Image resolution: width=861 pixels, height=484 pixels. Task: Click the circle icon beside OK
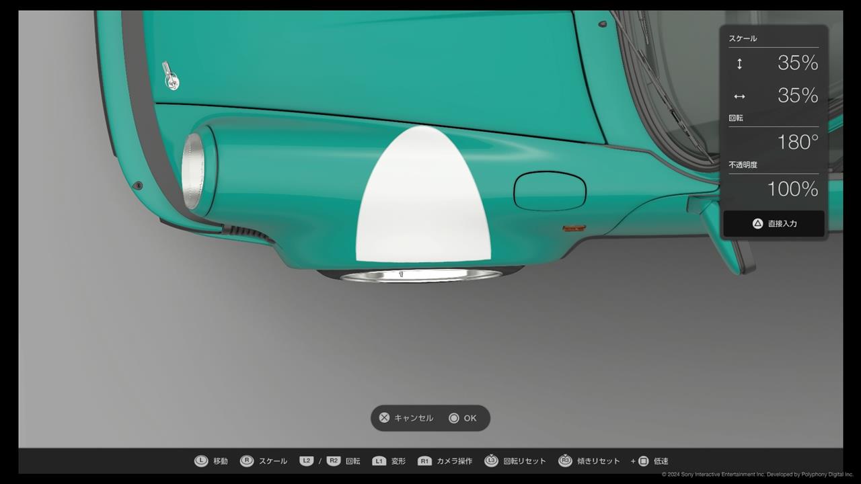tap(454, 418)
